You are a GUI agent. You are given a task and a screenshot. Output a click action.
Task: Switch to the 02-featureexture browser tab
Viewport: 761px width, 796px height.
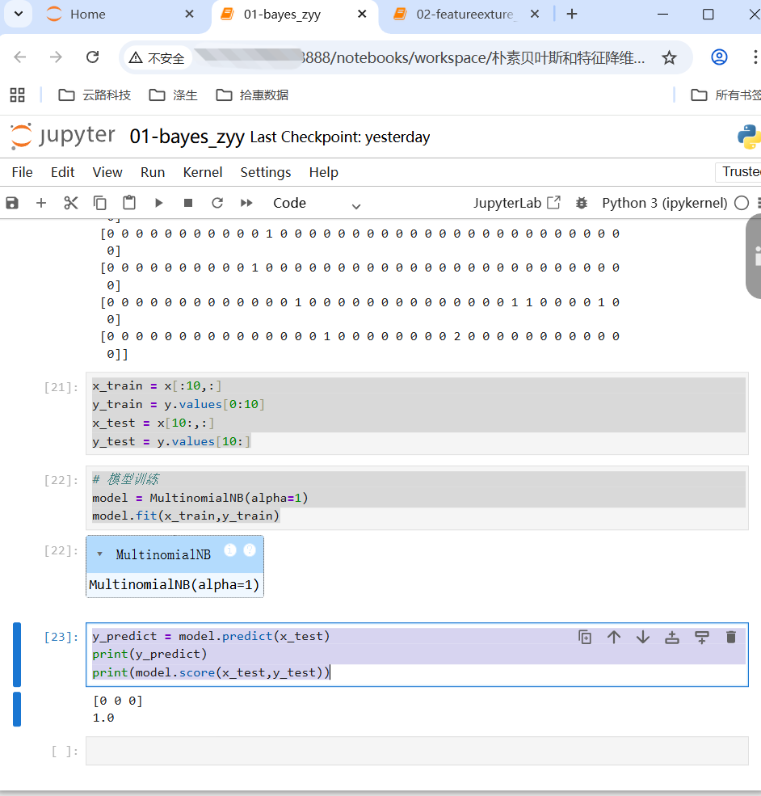tap(465, 15)
